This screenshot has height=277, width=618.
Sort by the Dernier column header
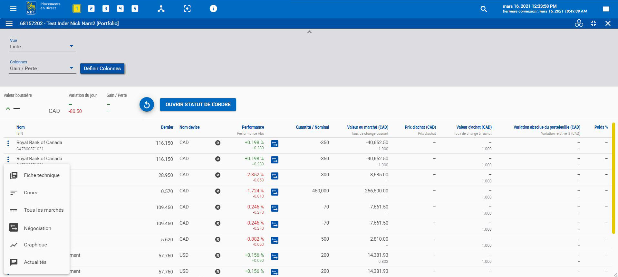tap(167, 127)
